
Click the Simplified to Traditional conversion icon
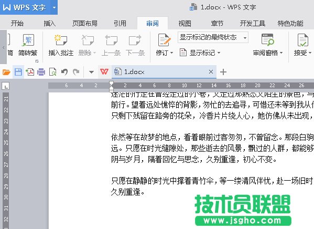(28, 40)
